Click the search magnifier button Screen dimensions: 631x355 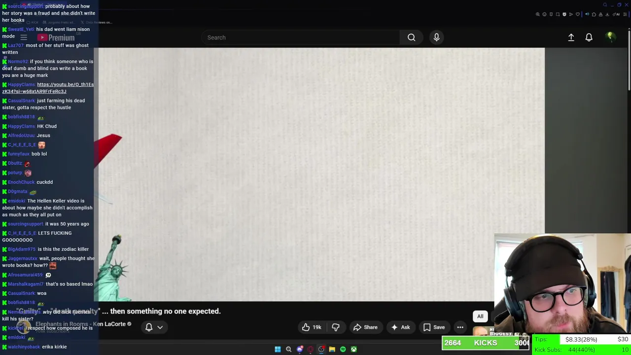click(x=411, y=37)
